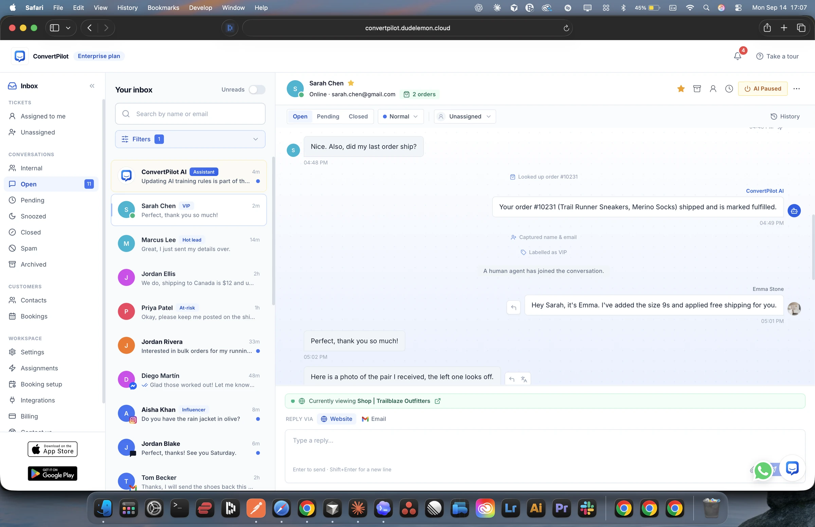Set conversation status to Pending
This screenshot has width=815, height=527.
(x=328, y=117)
